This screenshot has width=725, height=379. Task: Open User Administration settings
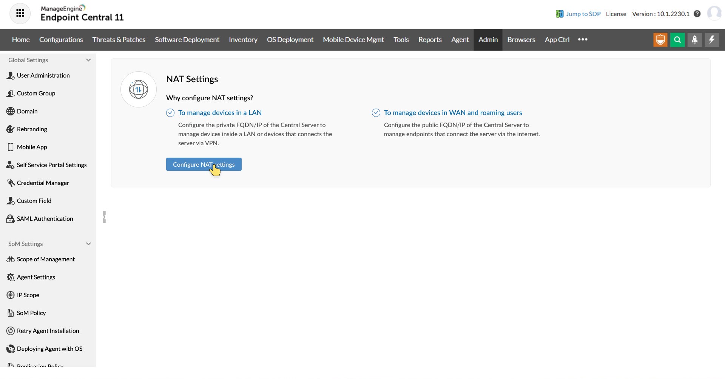coord(43,75)
